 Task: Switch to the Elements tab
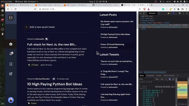point(152,13)
